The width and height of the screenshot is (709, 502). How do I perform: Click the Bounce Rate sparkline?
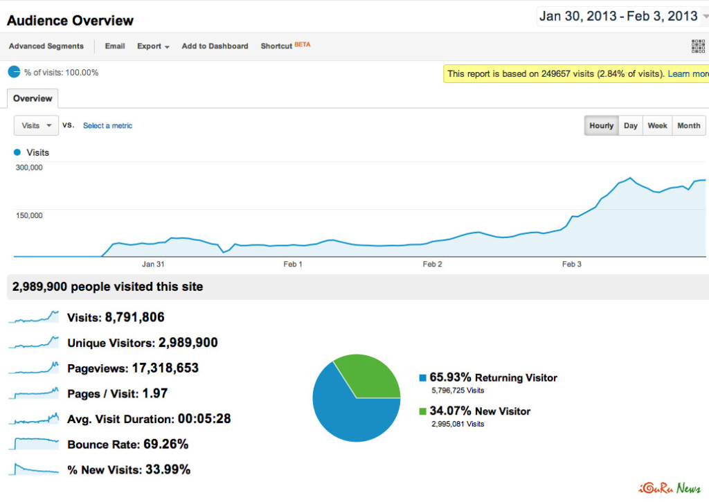coord(34,444)
